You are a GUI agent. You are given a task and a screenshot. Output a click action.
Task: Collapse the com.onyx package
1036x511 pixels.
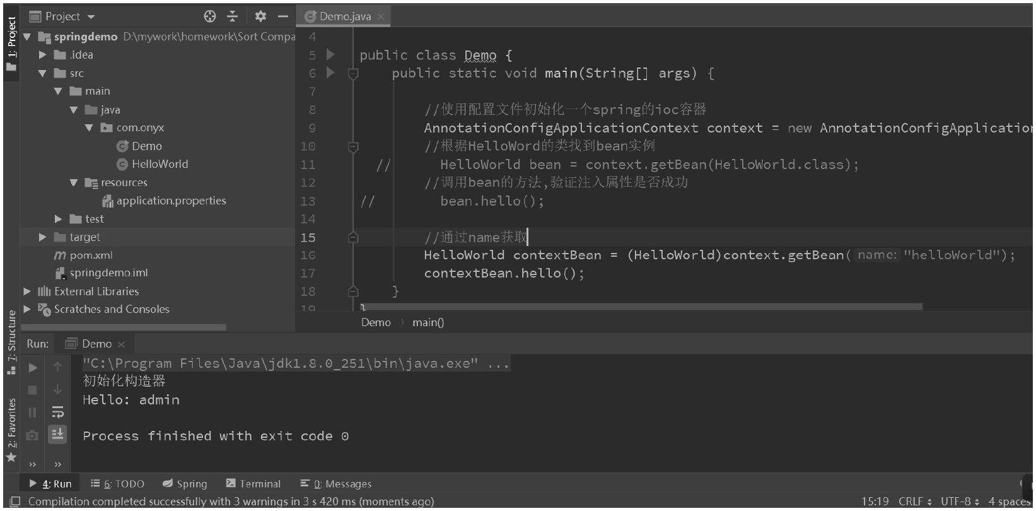click(89, 127)
